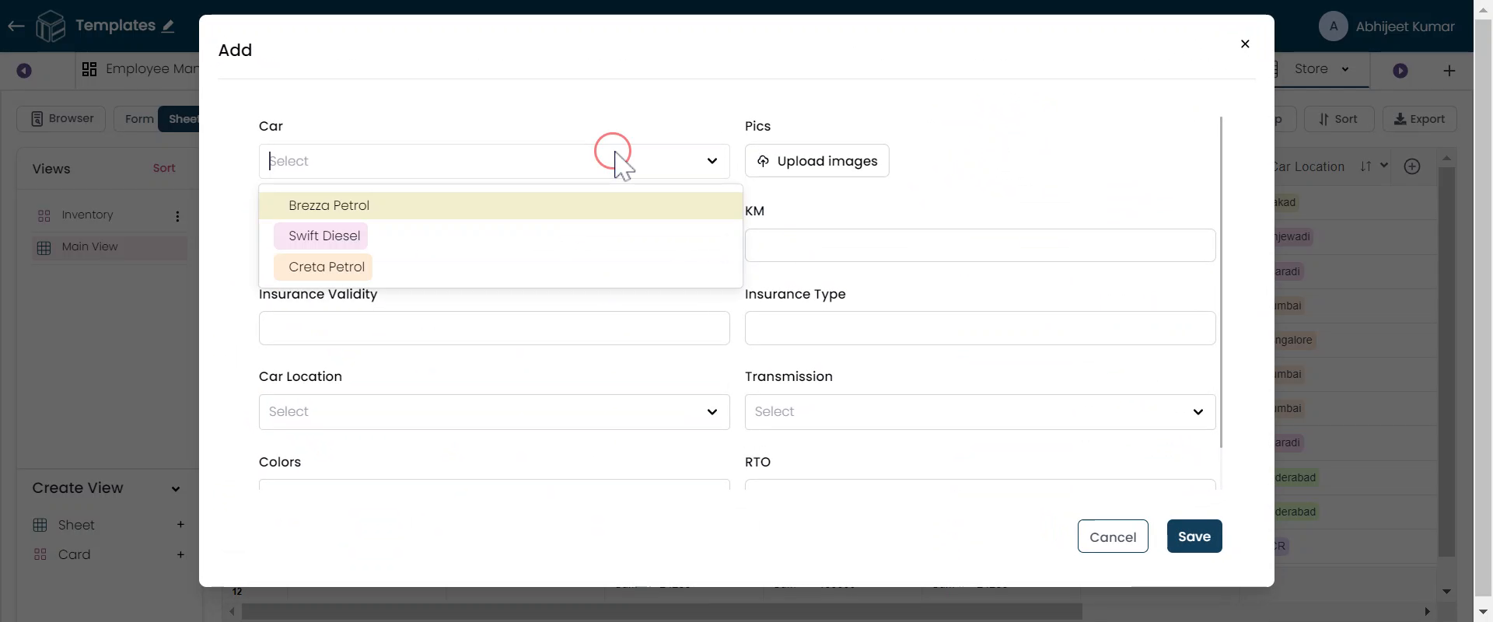
Task: Click Sort link in Views panel
Action: click(164, 168)
